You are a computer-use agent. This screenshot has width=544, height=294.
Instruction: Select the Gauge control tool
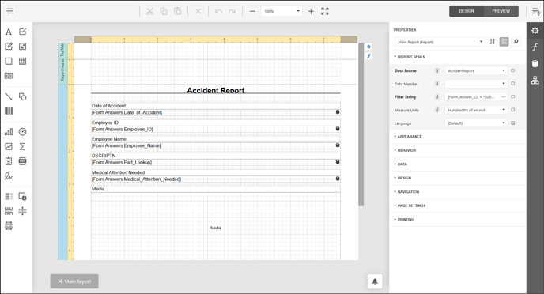click(x=23, y=132)
